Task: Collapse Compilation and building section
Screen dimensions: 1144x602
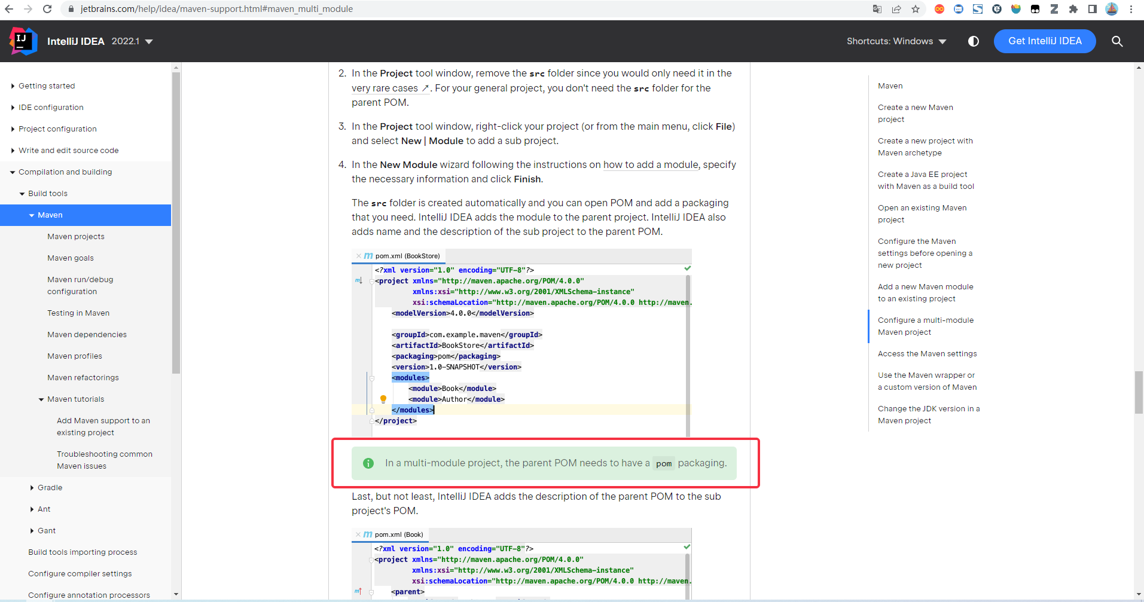Action: (x=13, y=172)
